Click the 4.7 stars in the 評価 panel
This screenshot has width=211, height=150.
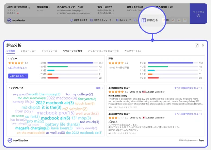pos(116,63)
